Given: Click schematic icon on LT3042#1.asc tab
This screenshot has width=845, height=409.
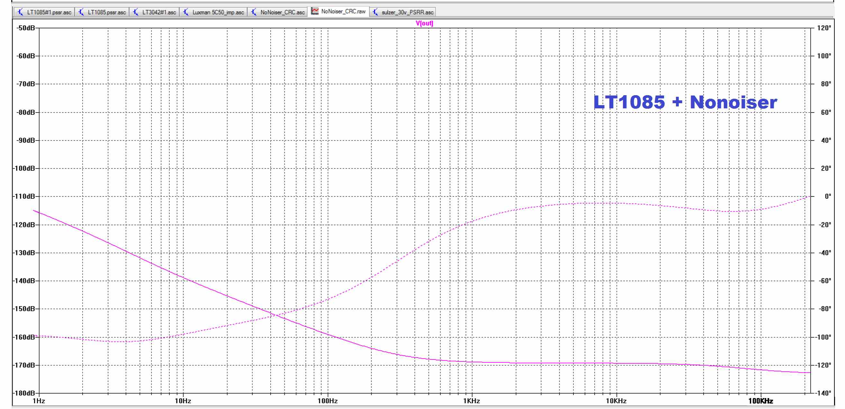Looking at the screenshot, I should [136, 12].
